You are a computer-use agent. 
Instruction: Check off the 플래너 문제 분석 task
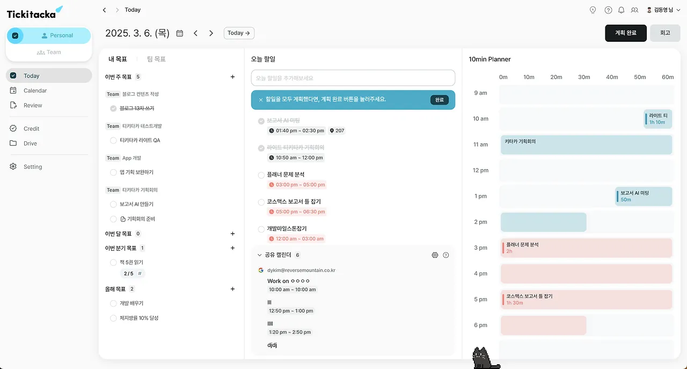coord(261,175)
